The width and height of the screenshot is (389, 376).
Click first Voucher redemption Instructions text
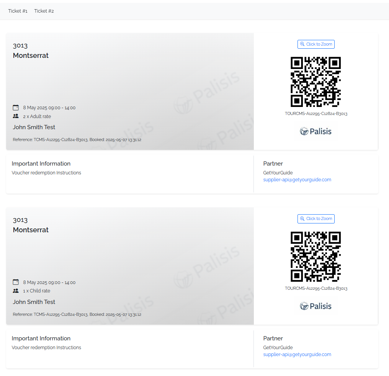tap(46, 172)
